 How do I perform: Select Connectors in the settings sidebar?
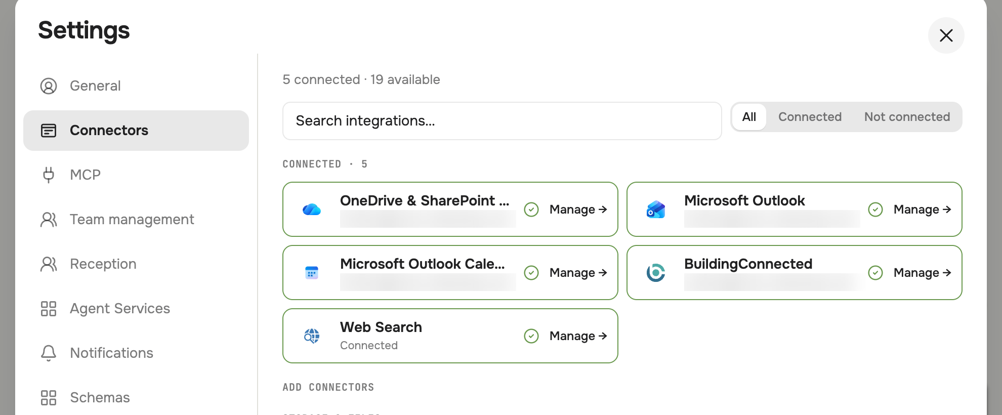pyautogui.click(x=136, y=131)
